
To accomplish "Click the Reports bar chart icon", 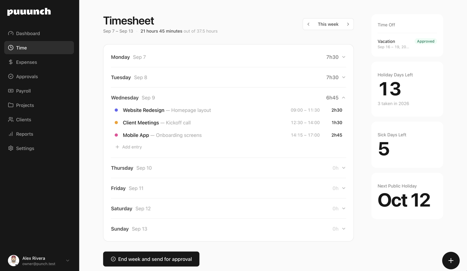I will 11,134.
